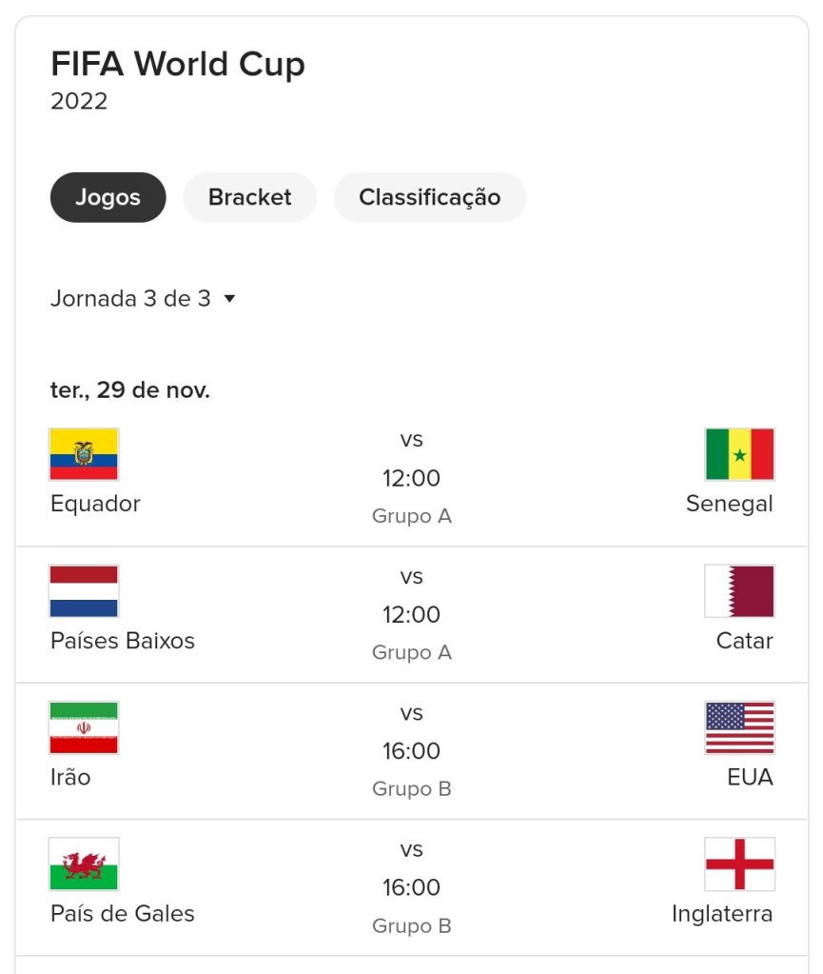The height and width of the screenshot is (974, 823).
Task: Click the Netherlands flag icon
Action: [x=84, y=591]
